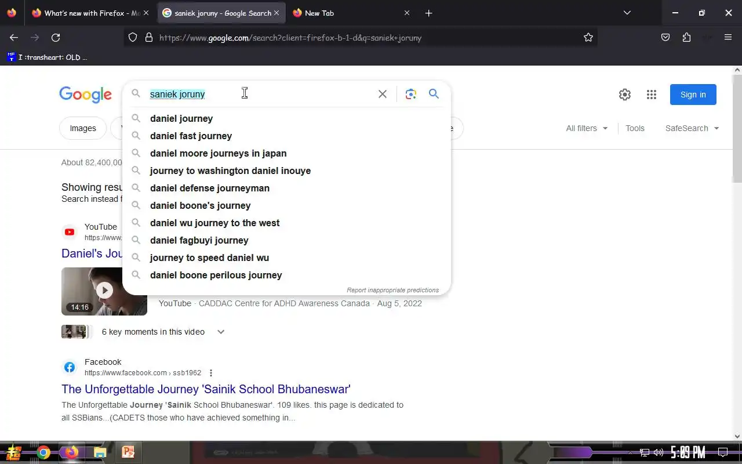
Task: Search by image with camera icon
Action: 411,94
